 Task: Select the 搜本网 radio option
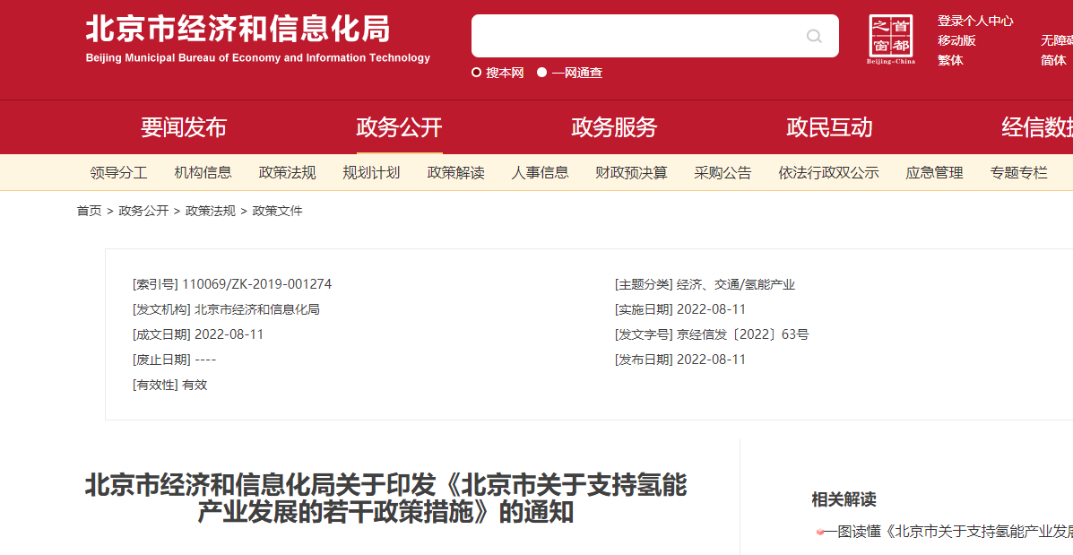coord(477,73)
